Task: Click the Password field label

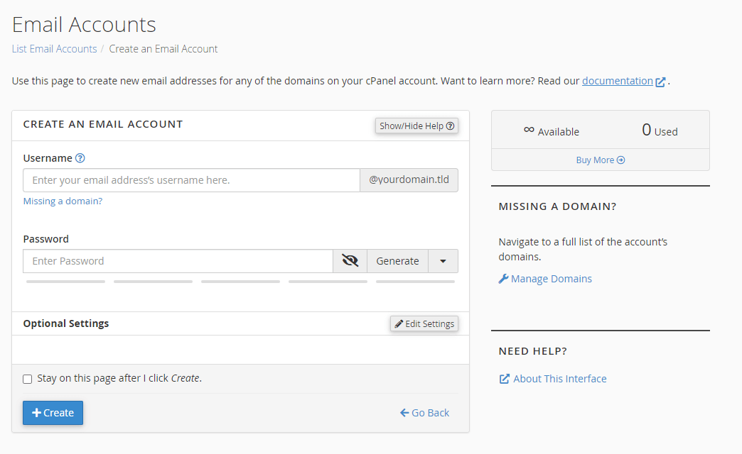Action: coord(46,239)
